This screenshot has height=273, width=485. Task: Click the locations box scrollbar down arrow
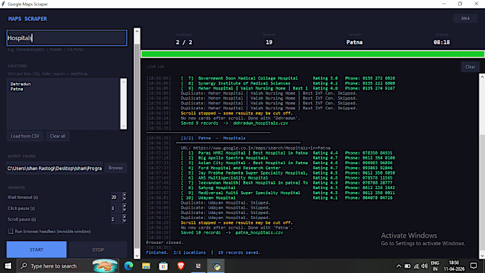tap(124, 126)
